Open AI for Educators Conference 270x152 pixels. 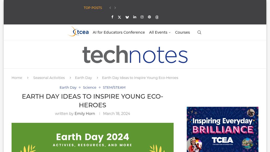coord(119,32)
